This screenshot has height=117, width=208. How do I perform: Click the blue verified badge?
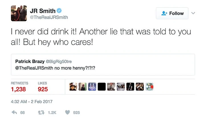59,11
